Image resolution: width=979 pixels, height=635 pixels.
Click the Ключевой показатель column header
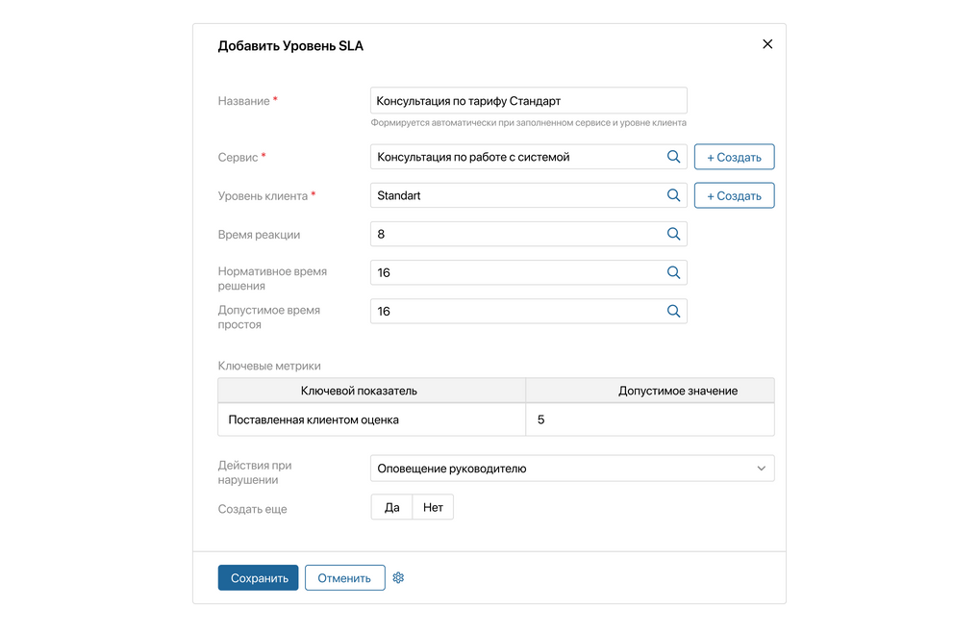371,391
